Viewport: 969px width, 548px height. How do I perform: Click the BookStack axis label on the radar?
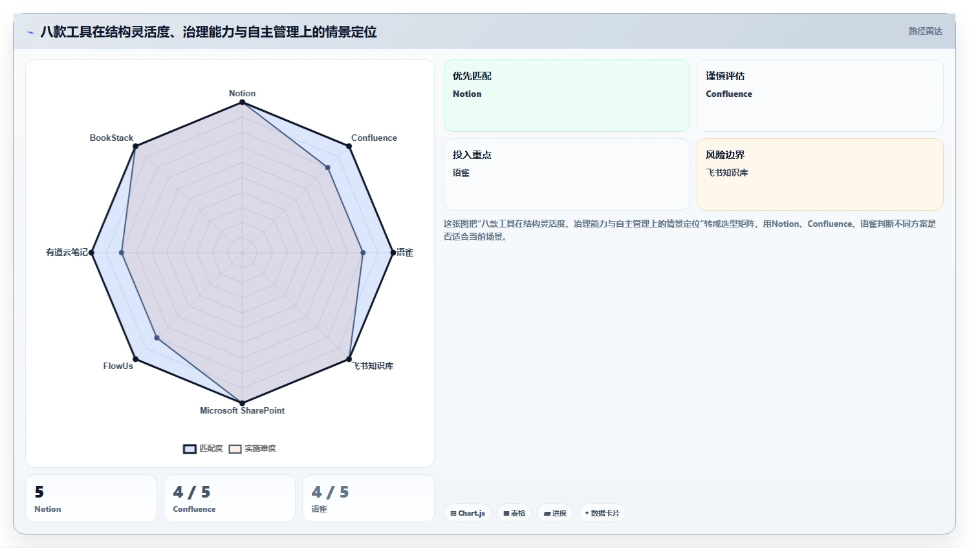coord(111,138)
